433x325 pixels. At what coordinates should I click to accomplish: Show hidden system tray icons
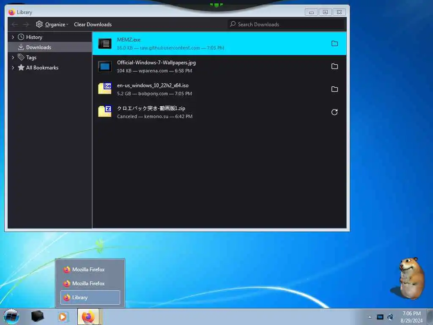coord(370,317)
